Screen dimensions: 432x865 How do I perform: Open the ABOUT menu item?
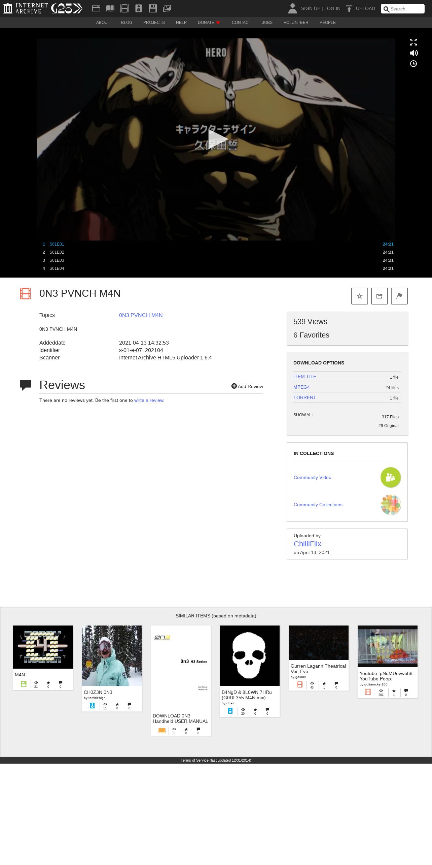tap(103, 23)
